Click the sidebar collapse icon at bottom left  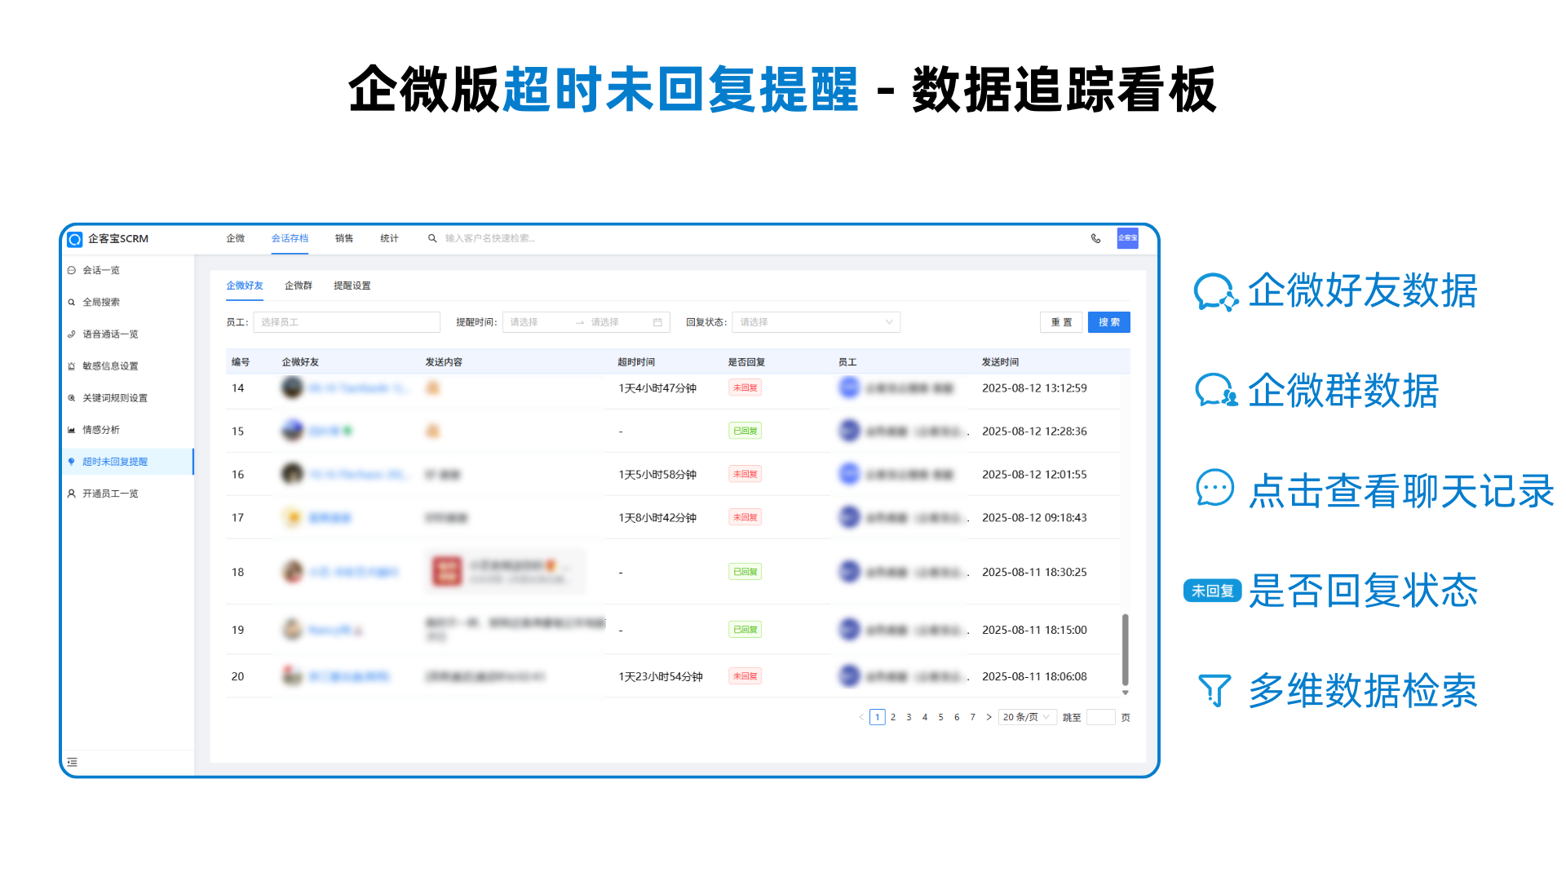[x=73, y=762]
